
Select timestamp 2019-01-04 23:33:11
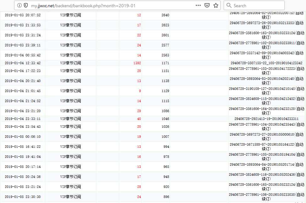click(23, 119)
